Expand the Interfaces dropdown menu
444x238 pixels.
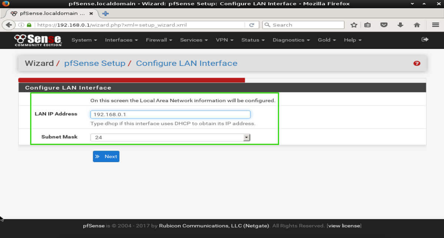[x=121, y=40]
